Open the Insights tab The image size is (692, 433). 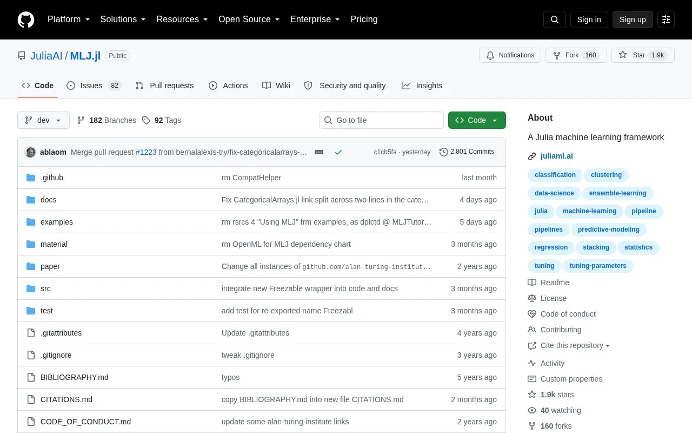[x=422, y=86]
